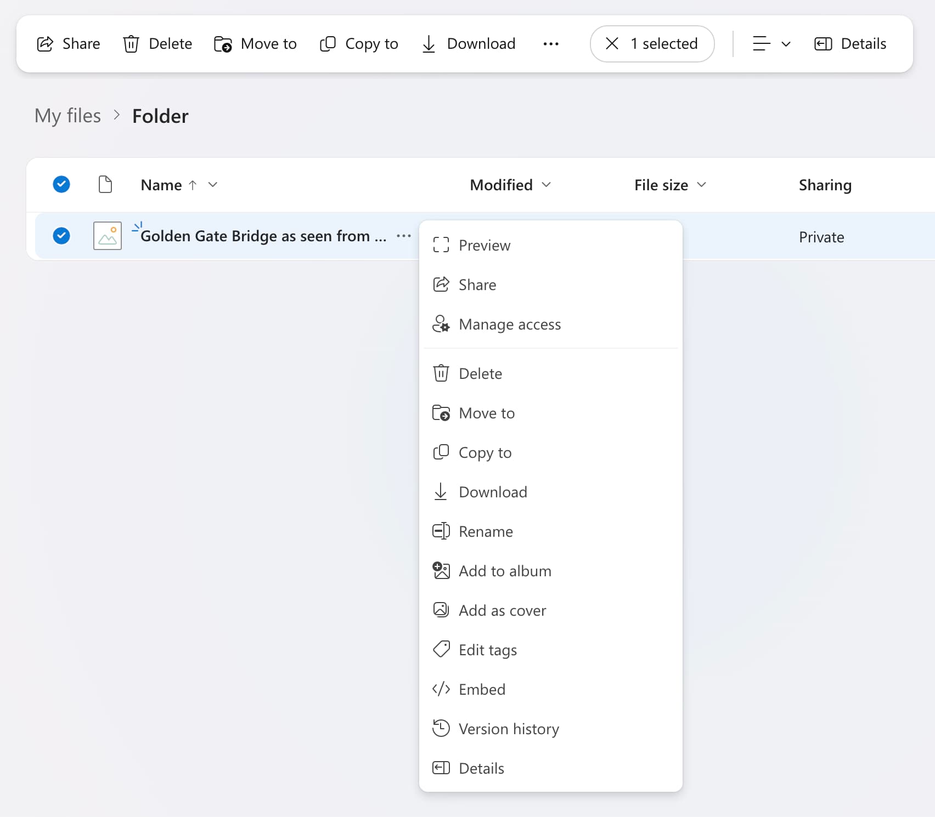This screenshot has height=817, width=935.
Task: Navigate to My files in the breadcrumb
Action: point(67,116)
